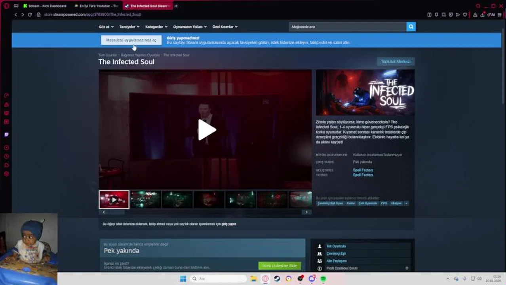506x285 pixels.
Task: Expand more tags with the plus button
Action: (x=406, y=203)
